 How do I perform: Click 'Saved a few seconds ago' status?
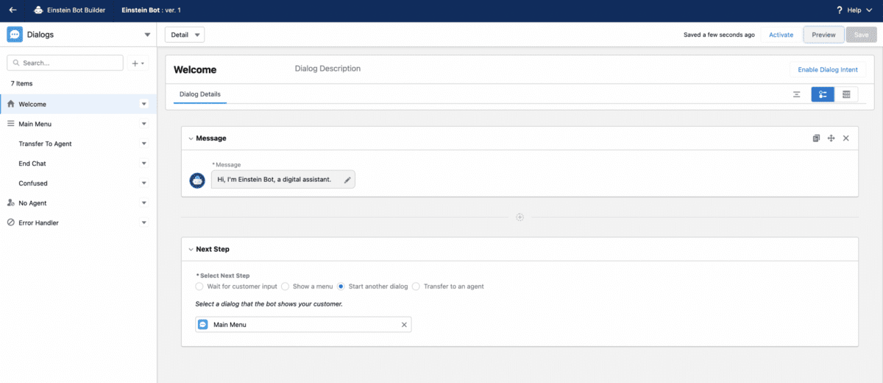[x=719, y=35]
